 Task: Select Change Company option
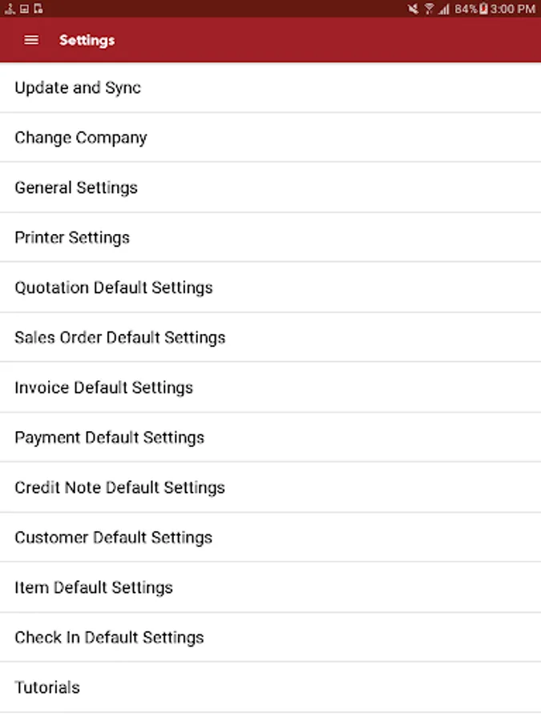click(x=81, y=138)
